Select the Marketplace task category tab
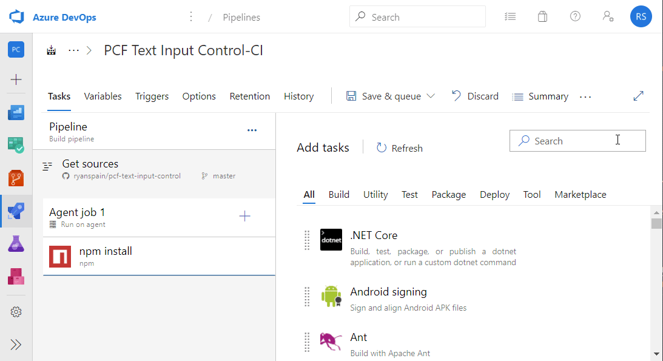This screenshot has height=361, width=663. coord(580,195)
